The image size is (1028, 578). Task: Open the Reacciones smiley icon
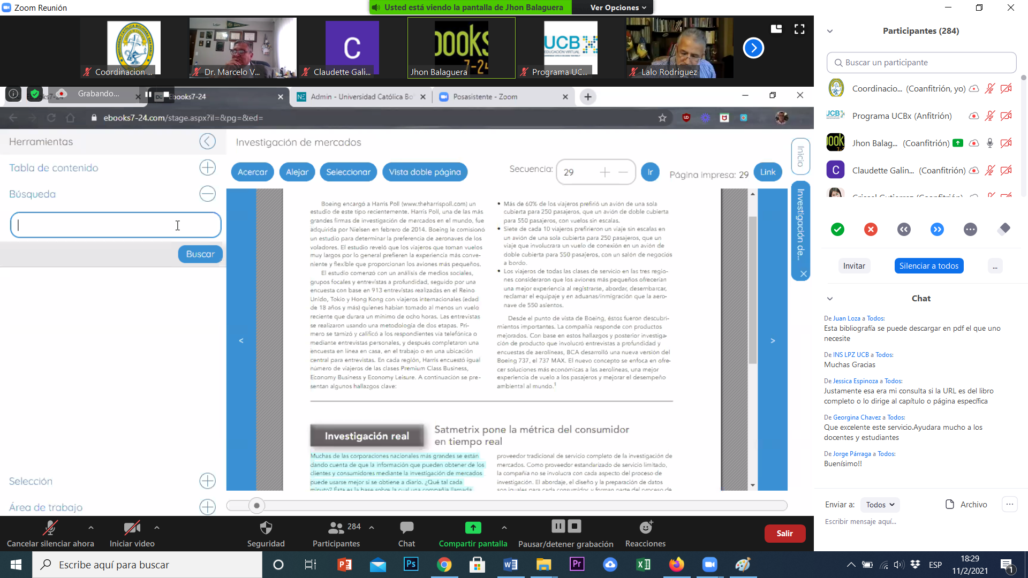(x=646, y=528)
